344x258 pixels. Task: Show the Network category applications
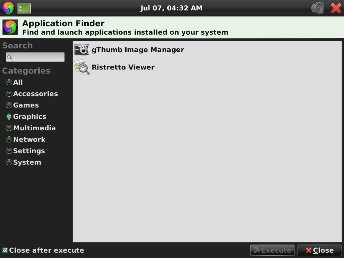9,140
